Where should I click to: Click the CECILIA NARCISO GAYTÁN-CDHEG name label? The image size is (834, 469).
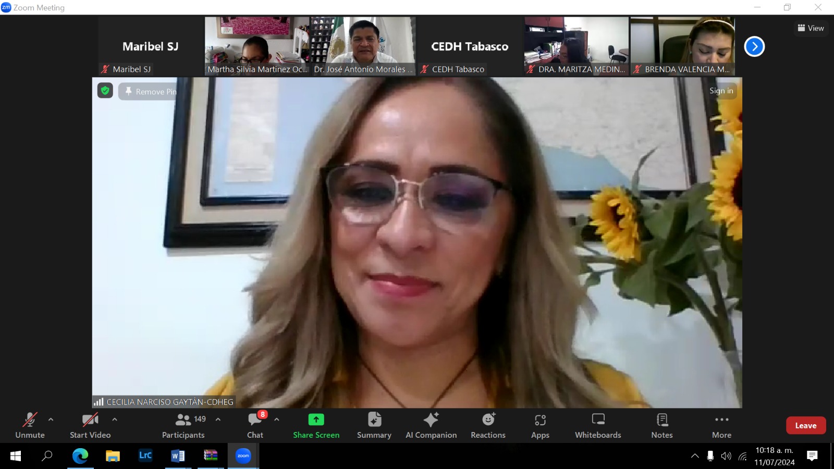pyautogui.click(x=170, y=402)
